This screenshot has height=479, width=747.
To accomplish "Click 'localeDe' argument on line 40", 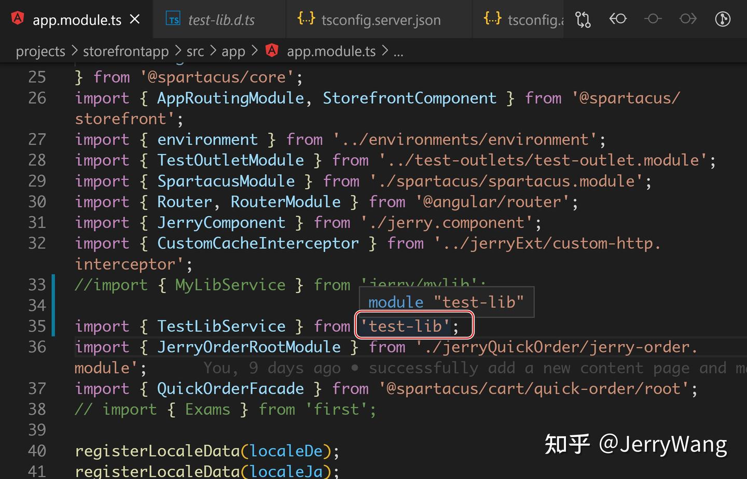I will point(286,450).
